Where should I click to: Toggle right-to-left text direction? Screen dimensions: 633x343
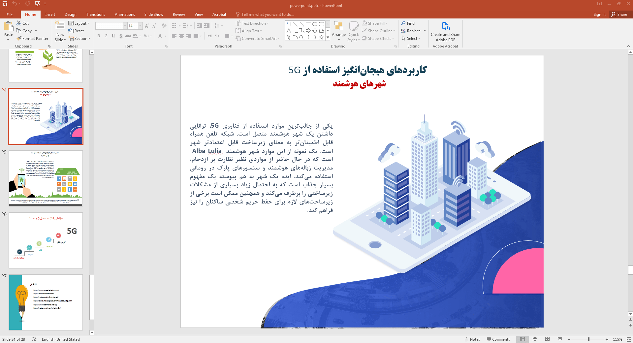(x=217, y=36)
